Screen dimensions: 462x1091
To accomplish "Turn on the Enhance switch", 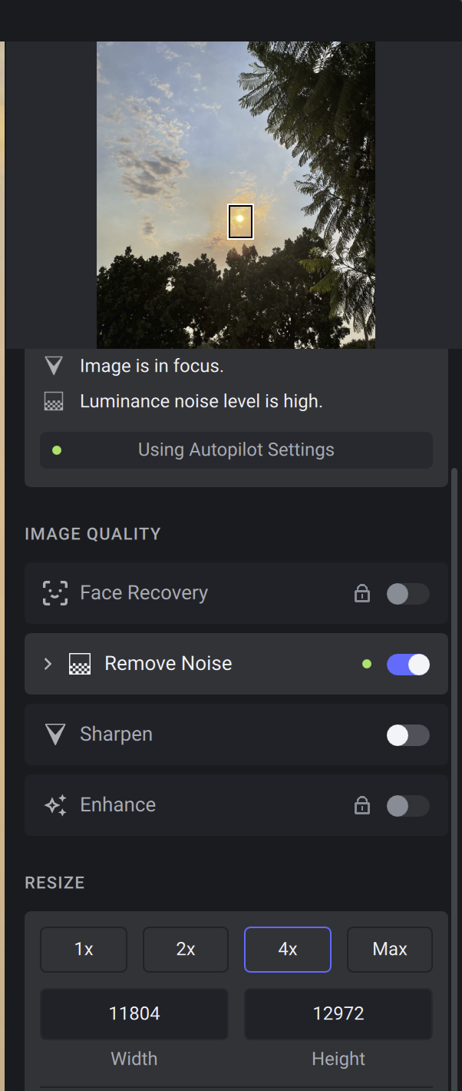I will pyautogui.click(x=408, y=805).
